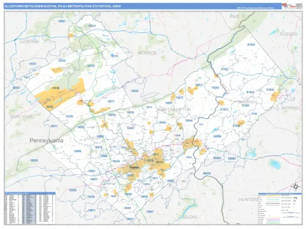Screen dimensions: 306x229
Task: Select the LUZERNE county label
Action: [x=29, y=41]
